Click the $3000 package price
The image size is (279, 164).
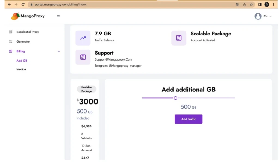87,102
